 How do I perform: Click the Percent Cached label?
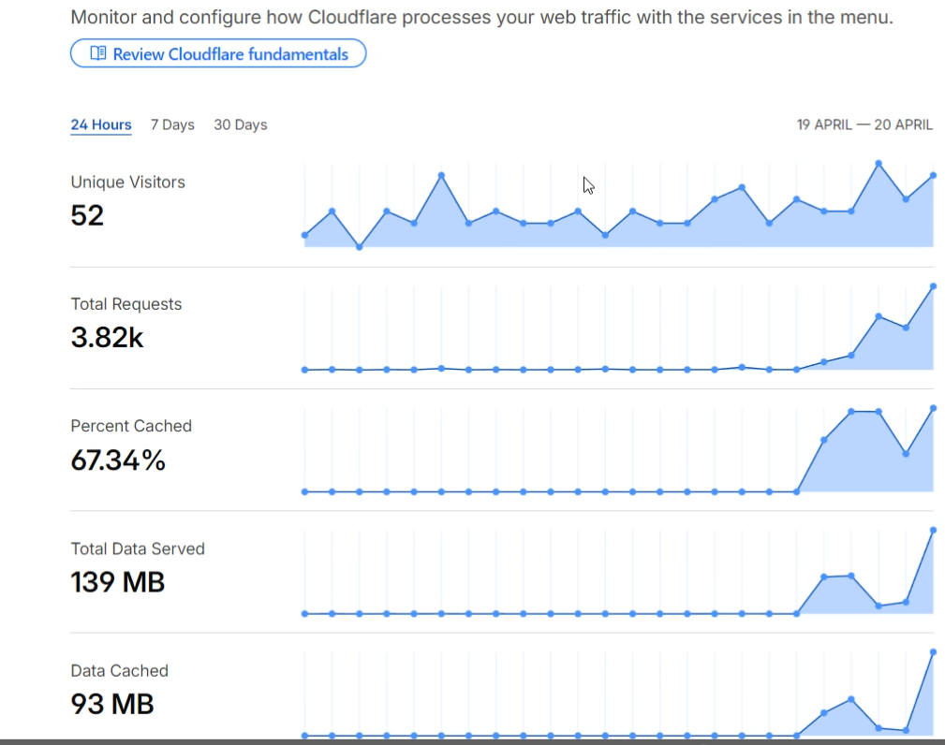(x=131, y=426)
